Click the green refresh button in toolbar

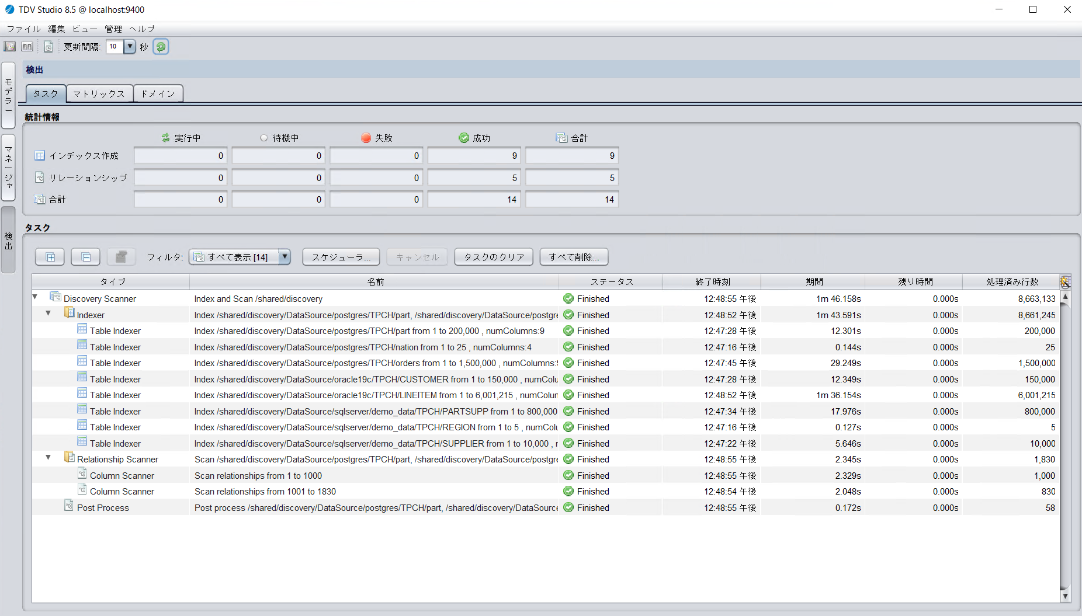coord(161,47)
